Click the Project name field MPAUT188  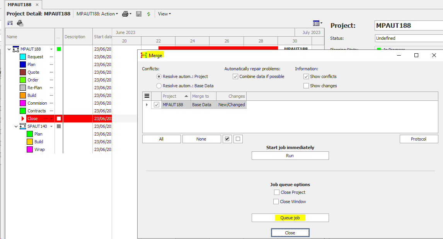click(x=409, y=25)
